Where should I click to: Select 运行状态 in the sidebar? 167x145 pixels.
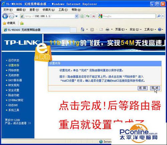click(x=14, y=60)
